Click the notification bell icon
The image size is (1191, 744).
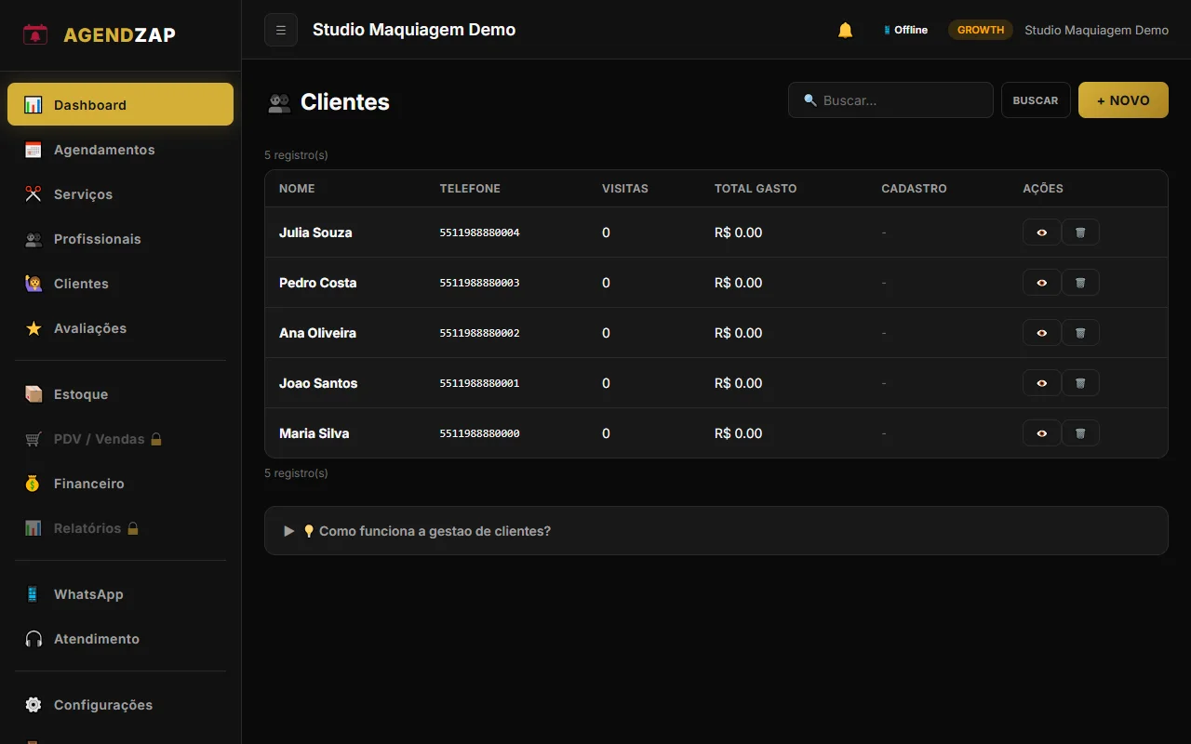(845, 30)
